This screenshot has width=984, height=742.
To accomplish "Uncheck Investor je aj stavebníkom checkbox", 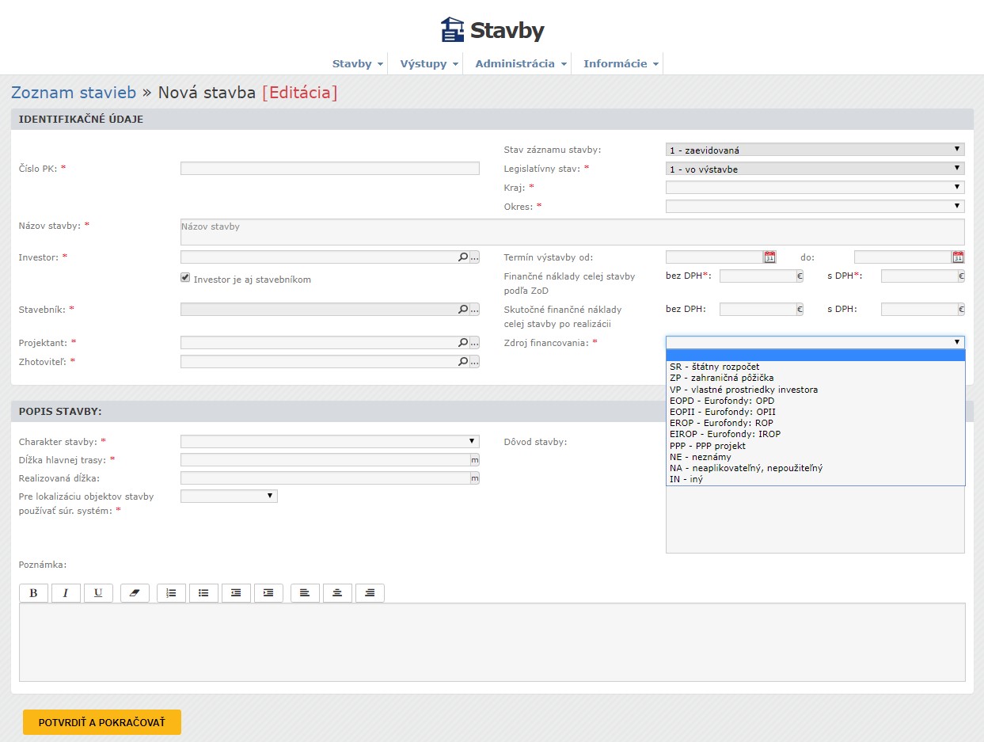I will (185, 278).
